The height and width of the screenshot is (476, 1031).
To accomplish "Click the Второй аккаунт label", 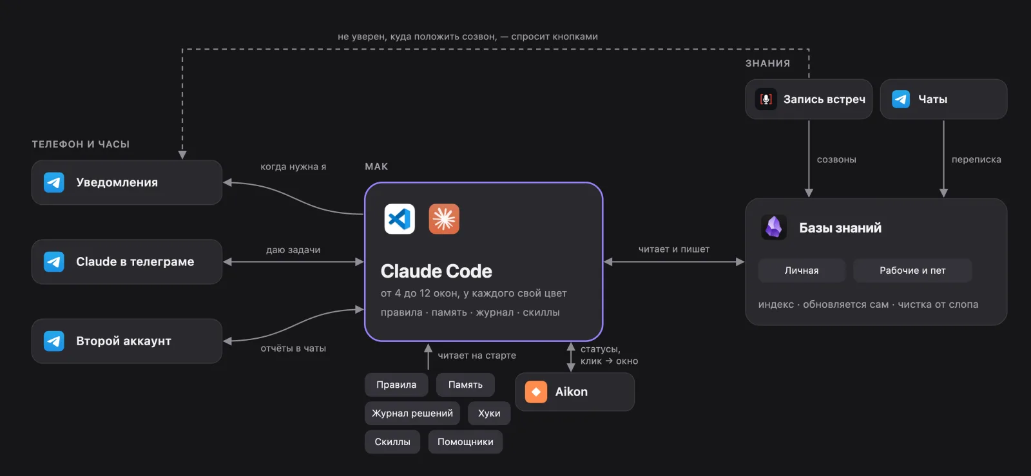I will (x=123, y=341).
